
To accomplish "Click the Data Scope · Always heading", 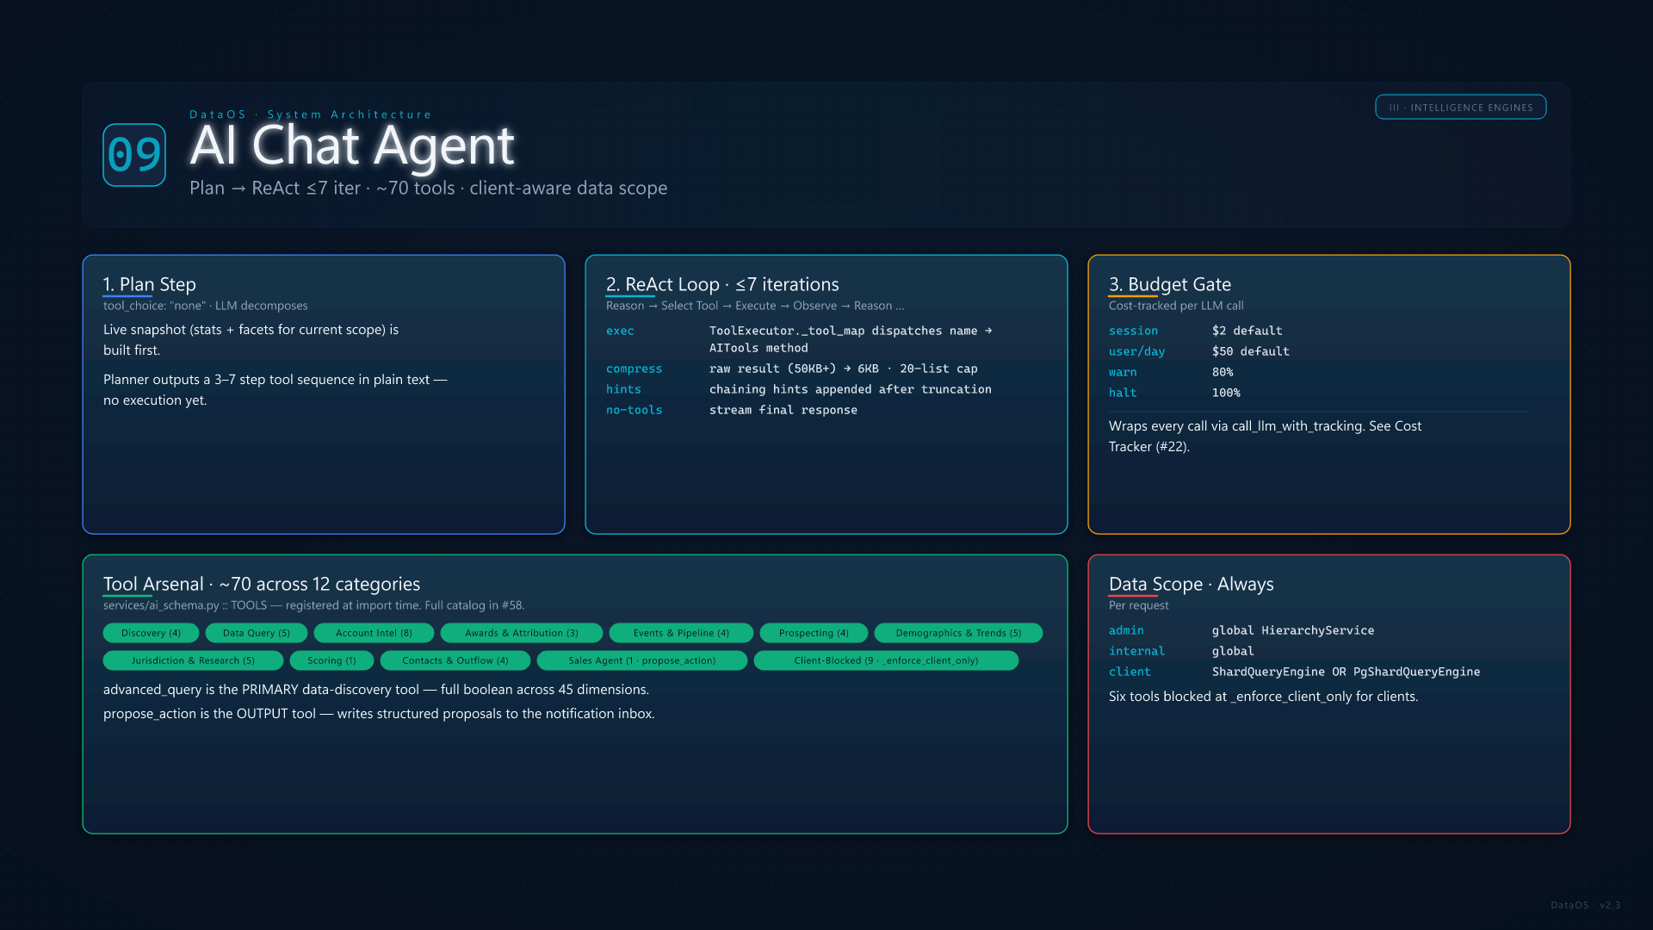I will click(1192, 584).
